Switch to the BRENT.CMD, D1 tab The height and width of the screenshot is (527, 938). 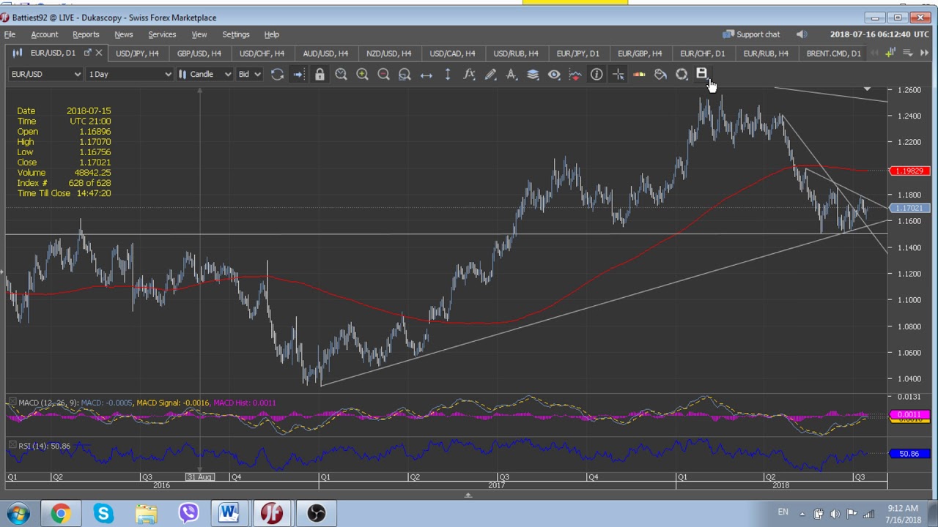coord(833,53)
